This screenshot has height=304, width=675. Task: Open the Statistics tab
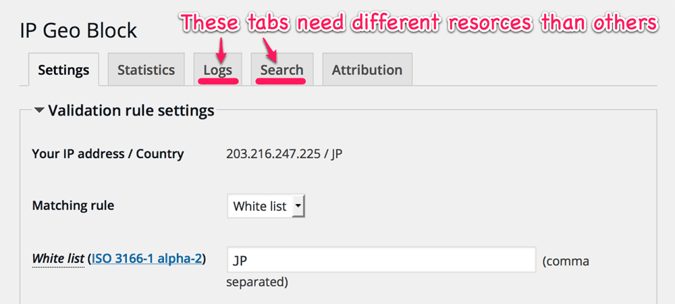click(146, 70)
